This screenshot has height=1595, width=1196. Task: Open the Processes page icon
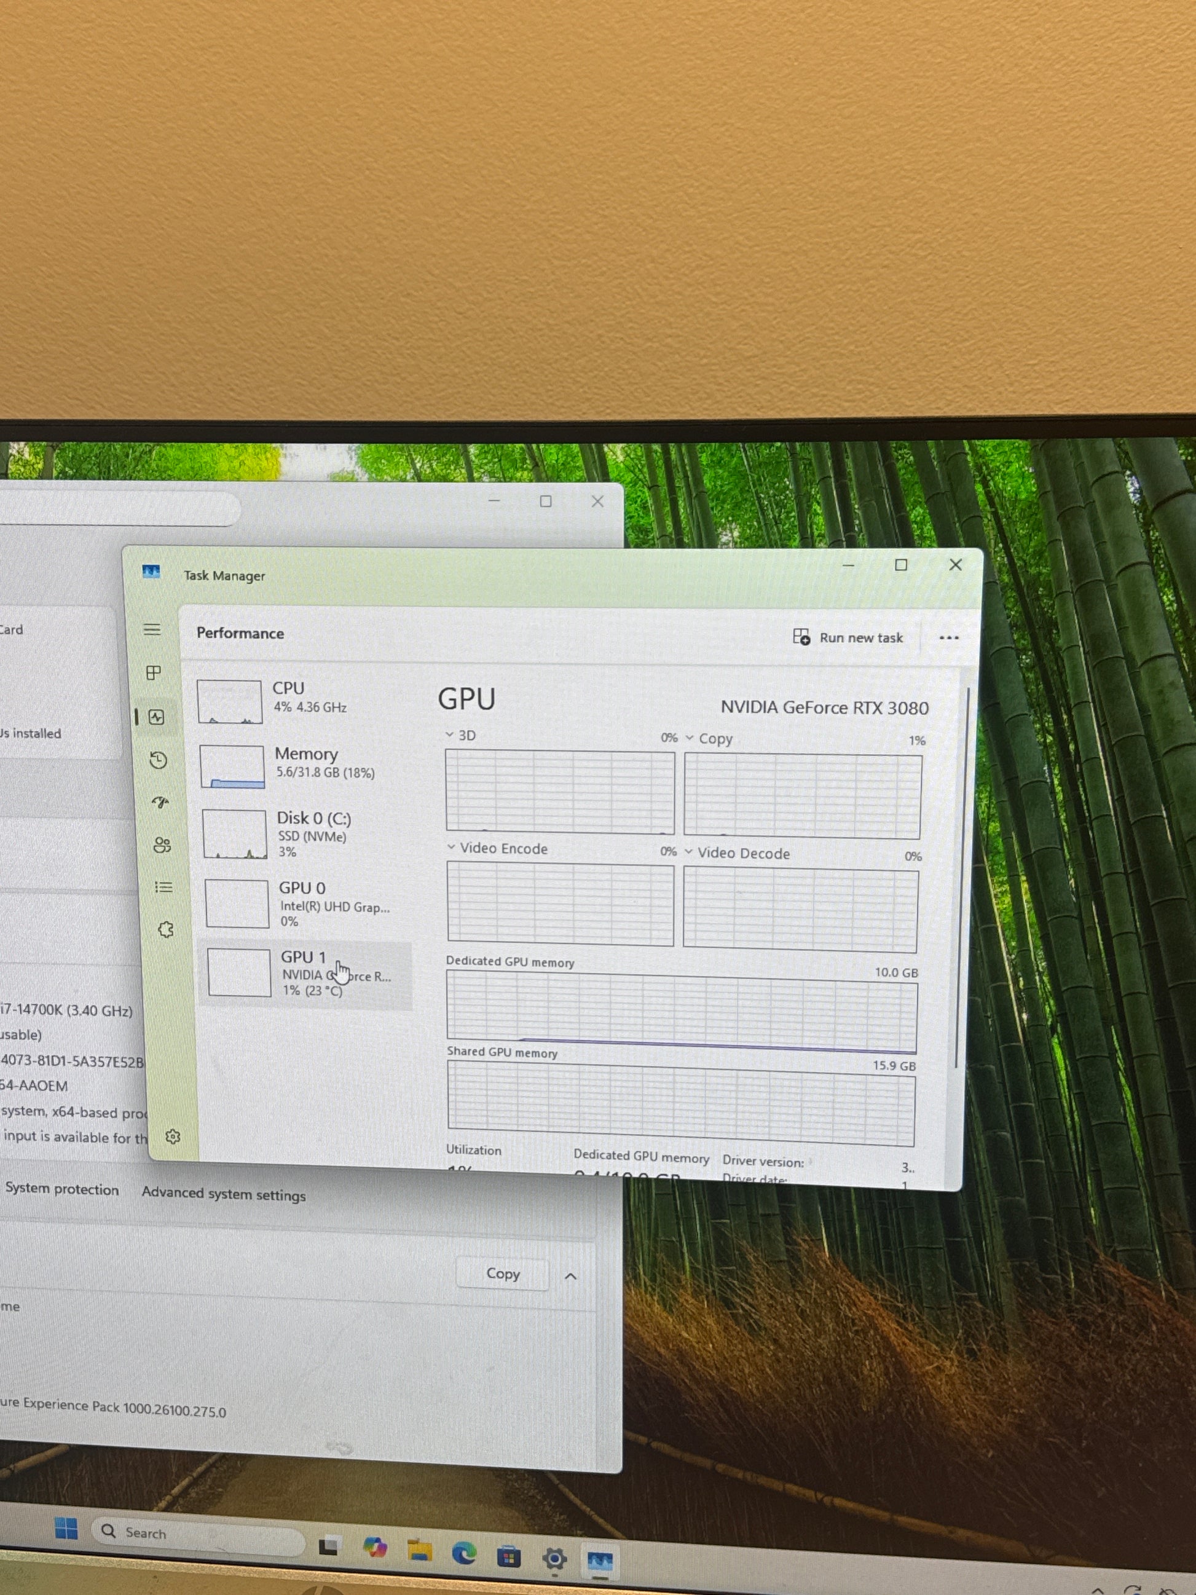pyautogui.click(x=154, y=673)
